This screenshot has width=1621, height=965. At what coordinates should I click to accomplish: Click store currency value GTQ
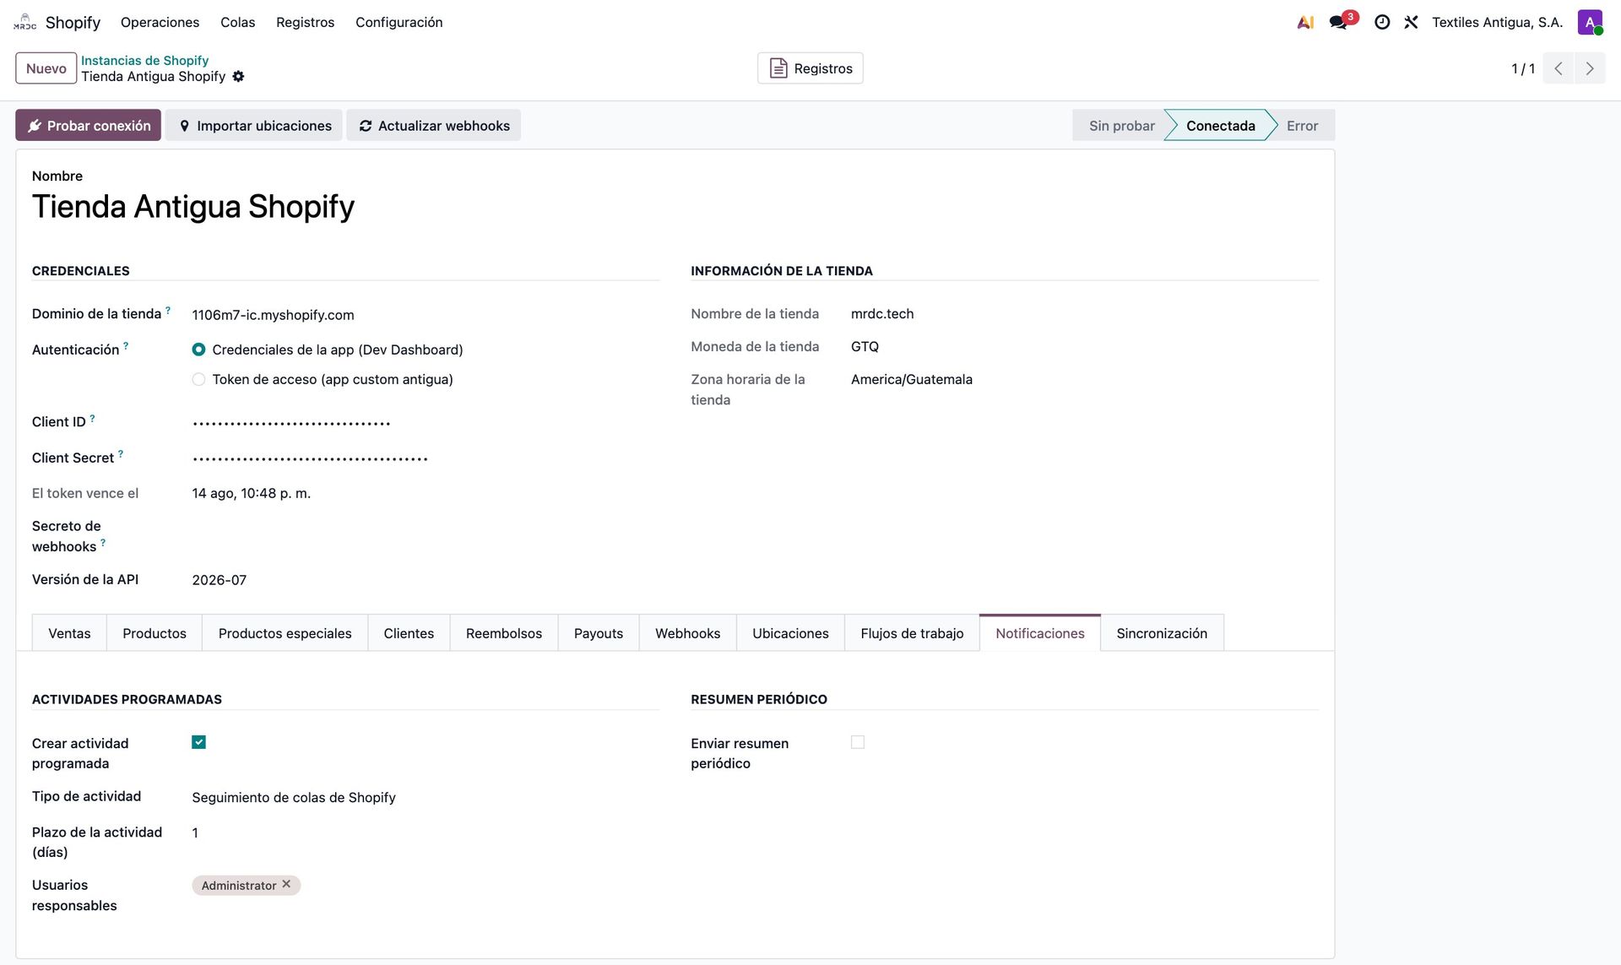tap(865, 346)
